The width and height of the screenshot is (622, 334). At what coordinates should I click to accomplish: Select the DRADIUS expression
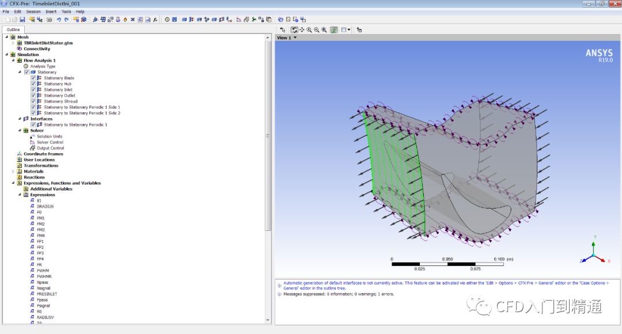[x=45, y=206]
